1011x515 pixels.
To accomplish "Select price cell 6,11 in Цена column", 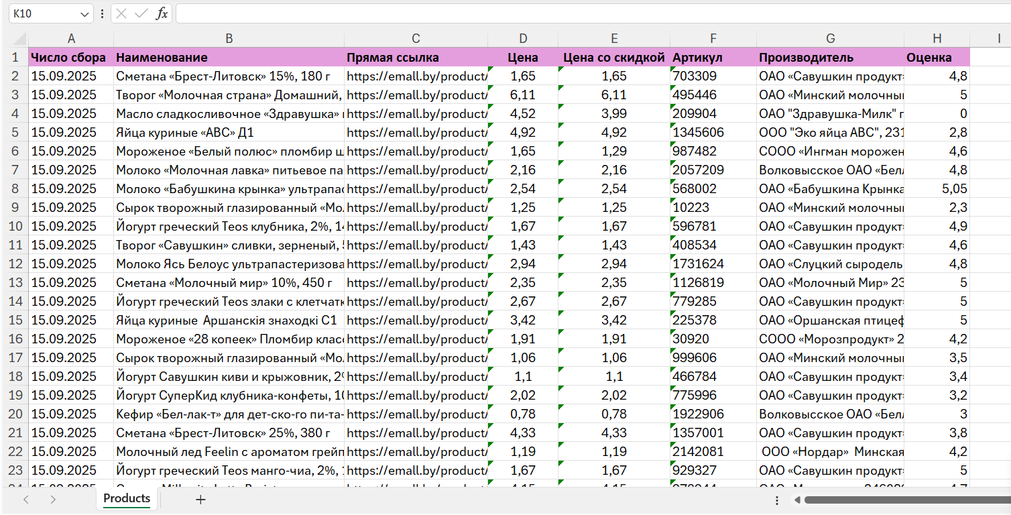I will 523,95.
